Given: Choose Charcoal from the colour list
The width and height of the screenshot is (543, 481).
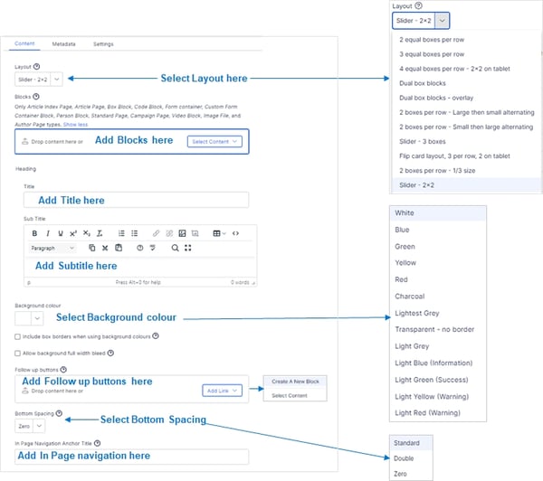Looking at the screenshot, I should coord(410,297).
